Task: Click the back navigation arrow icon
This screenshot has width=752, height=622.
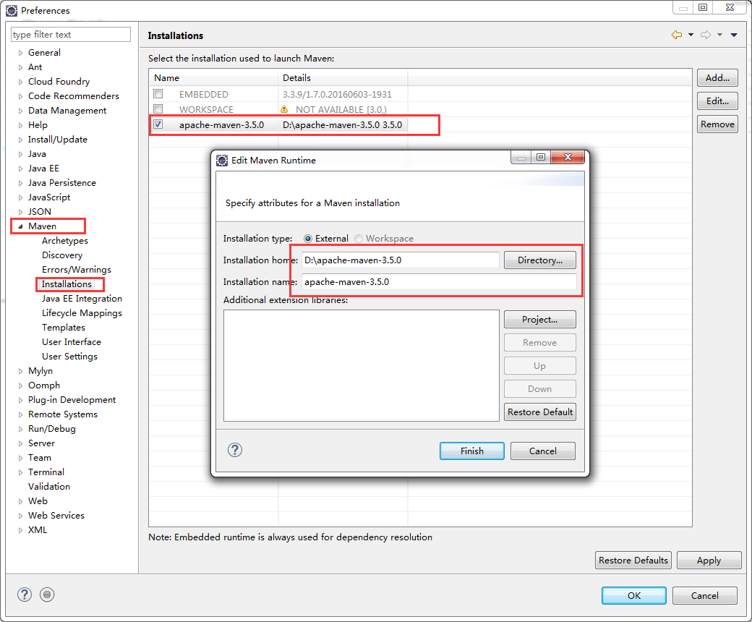Action: click(x=677, y=35)
